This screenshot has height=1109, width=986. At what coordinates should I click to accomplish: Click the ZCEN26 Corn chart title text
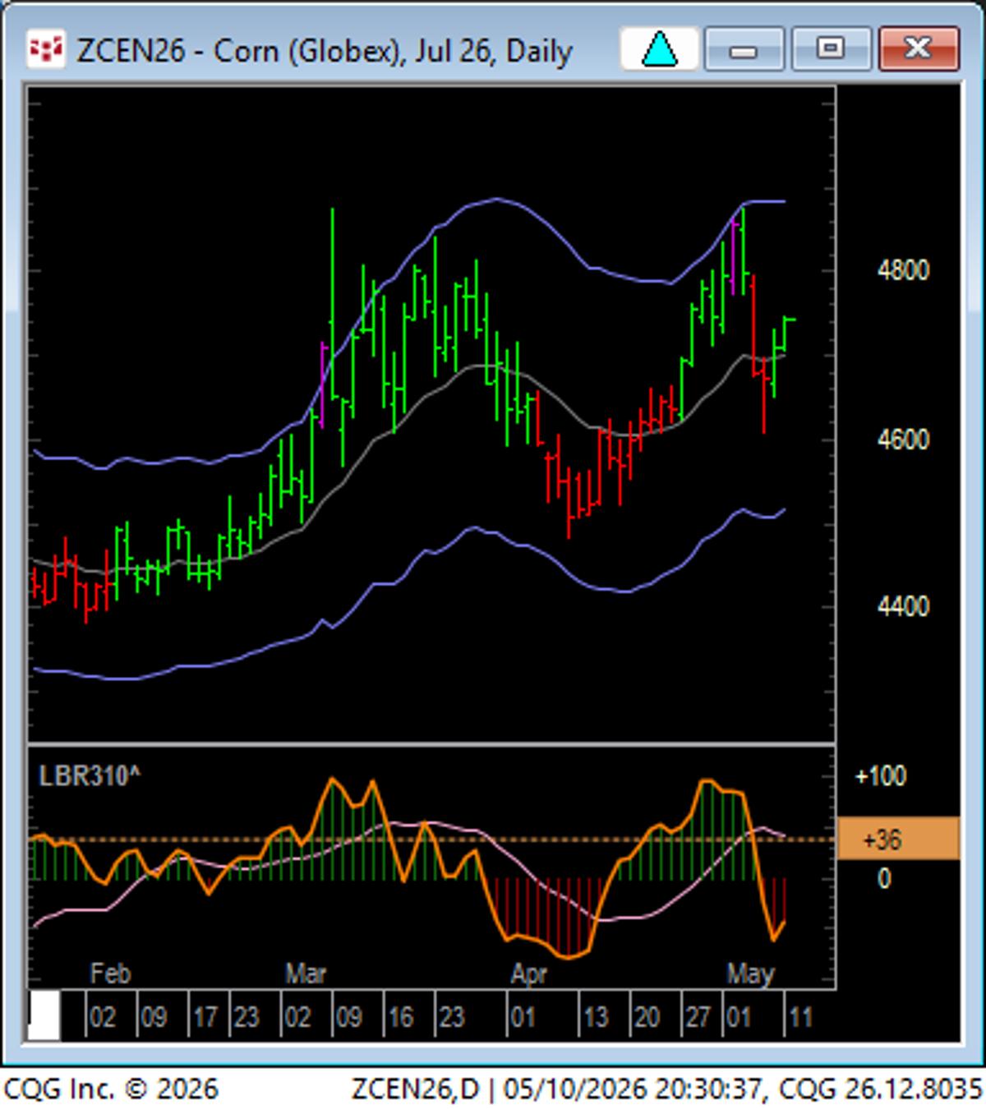click(324, 51)
